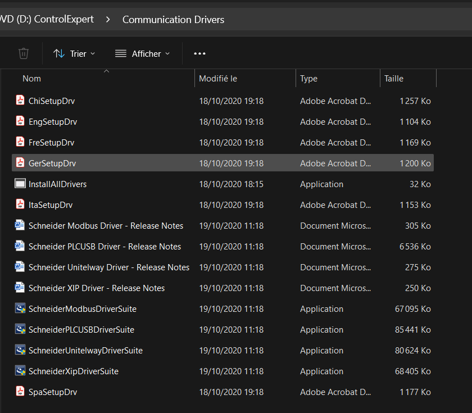Screen dimensions: 472x413
Task: Select the SchneiderPLCUSBDriverSuite file name
Action: (81, 329)
